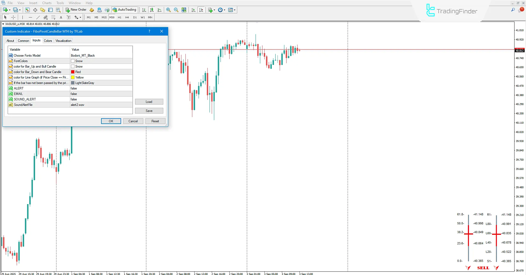Select the Trendline drawing tool
526x275 pixels.
coord(38,17)
